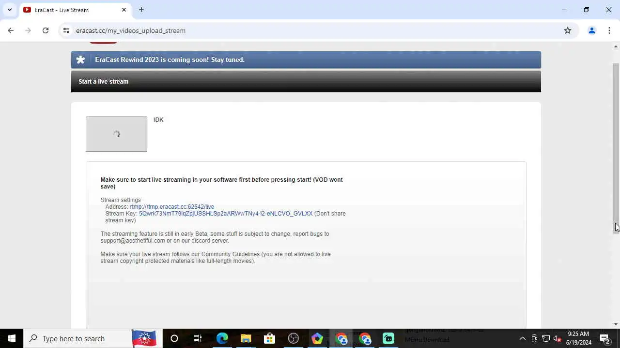Click the stream key link
This screenshot has height=348, width=620.
coord(226,214)
